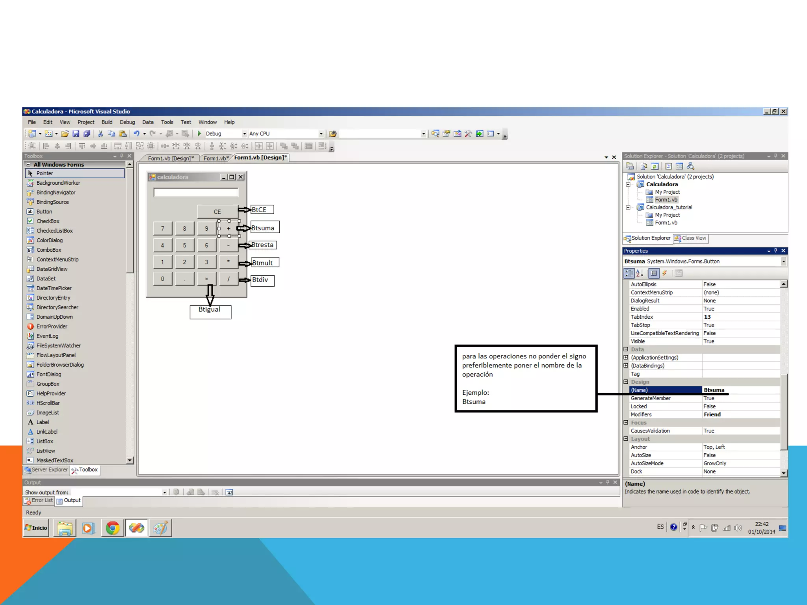Viewport: 807px width, 605px height.
Task: Open the Debug configuration dropdown
Action: (x=244, y=134)
